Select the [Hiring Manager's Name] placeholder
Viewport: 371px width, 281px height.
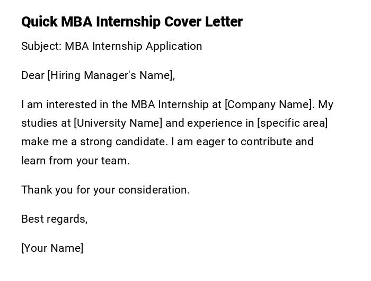111,75
